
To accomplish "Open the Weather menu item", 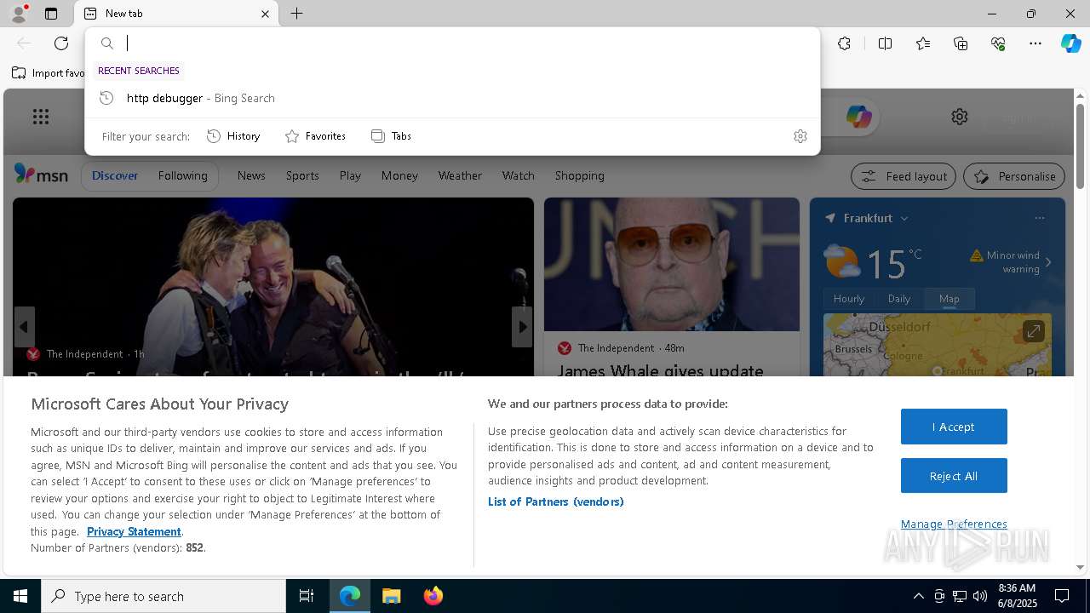I will (460, 175).
